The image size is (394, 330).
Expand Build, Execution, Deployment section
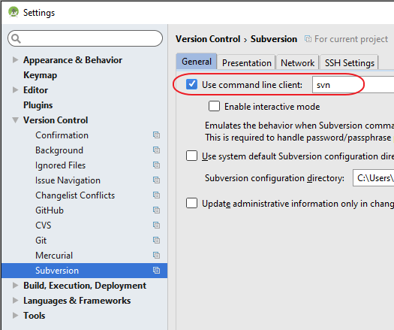pos(15,285)
